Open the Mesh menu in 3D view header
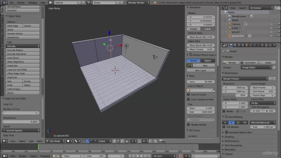The image size is (281, 158). 40,141
